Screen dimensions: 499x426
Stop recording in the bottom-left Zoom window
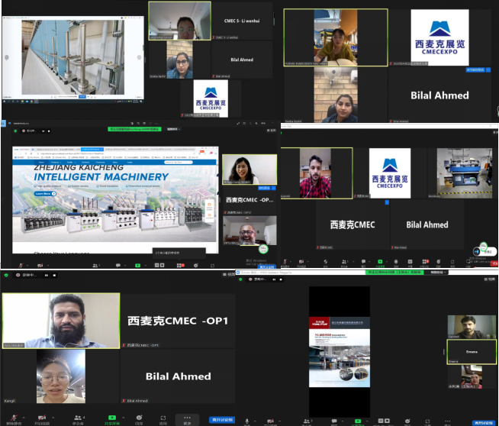point(54,275)
